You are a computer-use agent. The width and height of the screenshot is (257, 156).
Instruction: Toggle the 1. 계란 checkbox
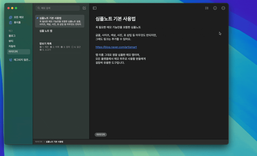[40, 47]
